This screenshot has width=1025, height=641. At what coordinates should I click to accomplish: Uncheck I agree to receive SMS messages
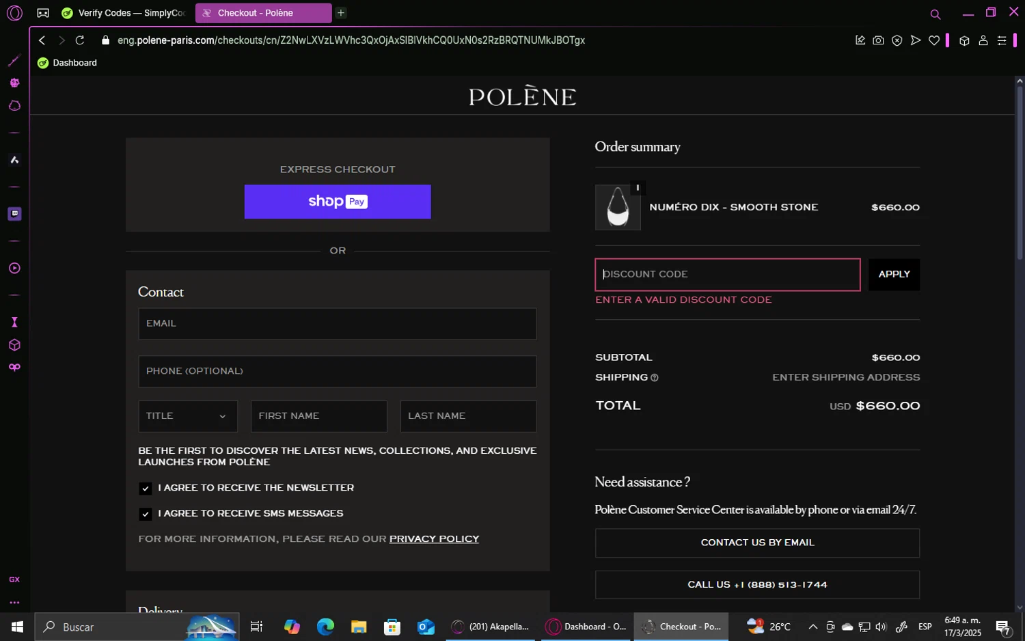tap(145, 514)
